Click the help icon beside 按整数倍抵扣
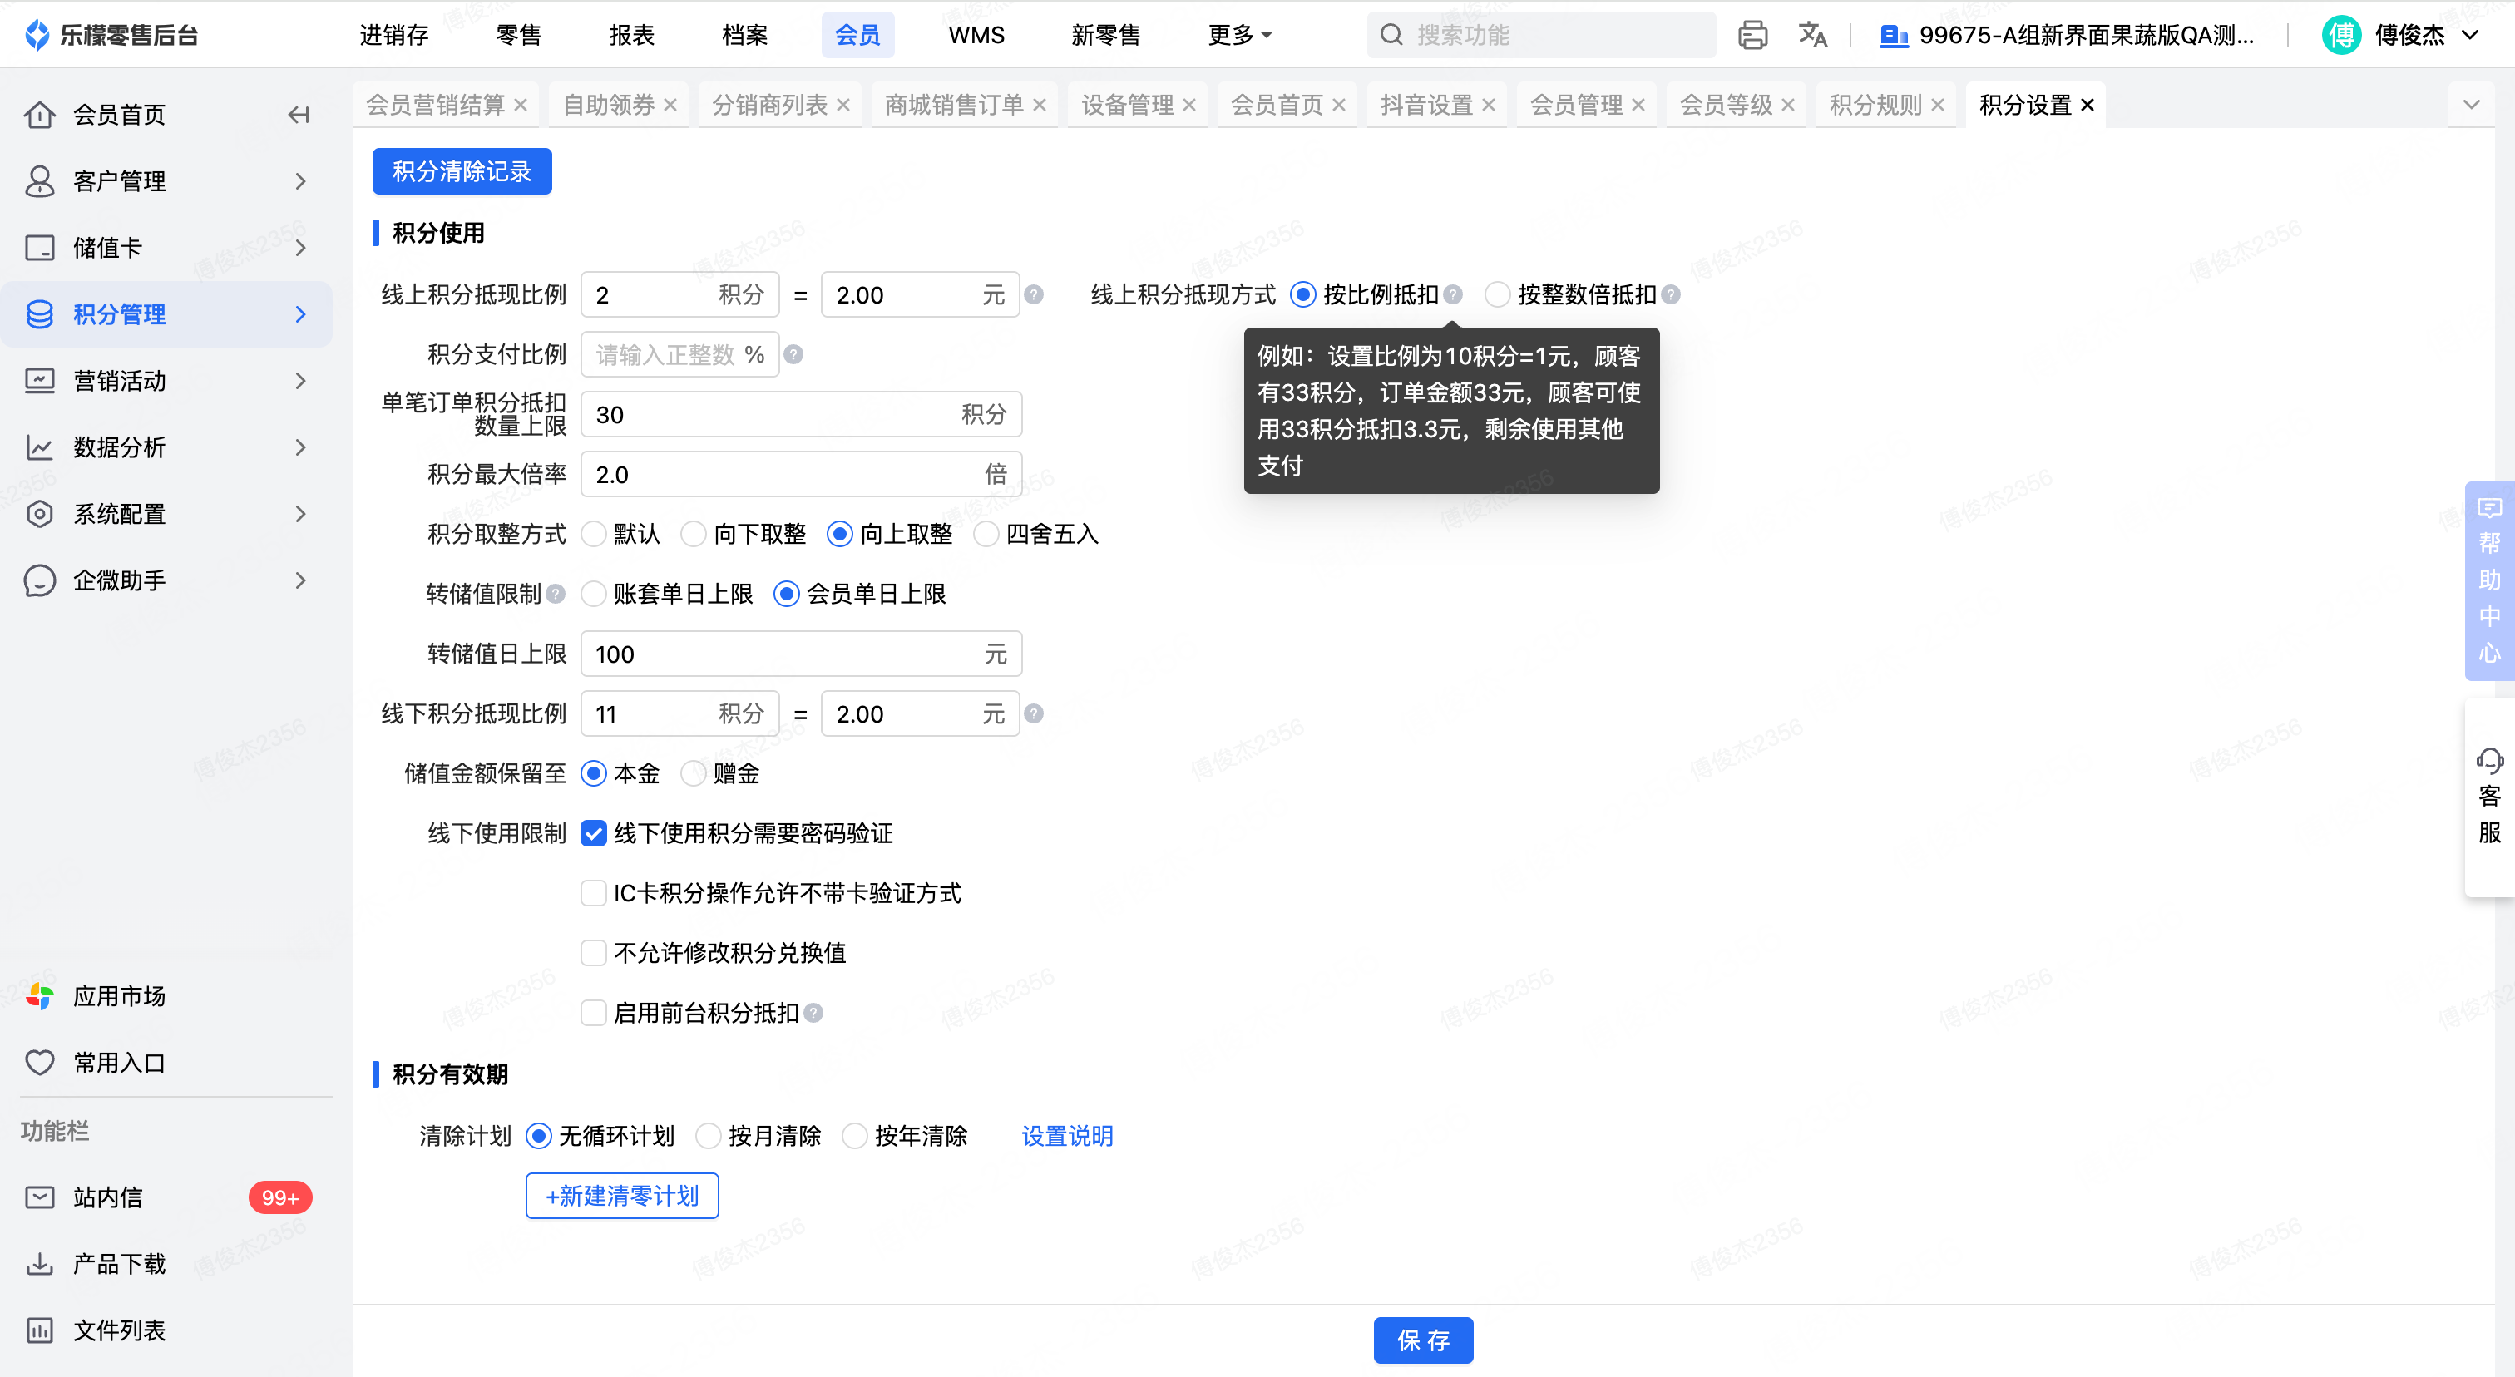2515x1377 pixels. [x=1672, y=294]
